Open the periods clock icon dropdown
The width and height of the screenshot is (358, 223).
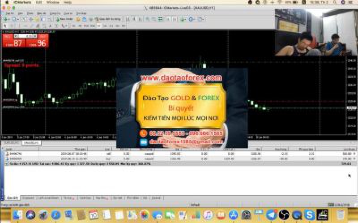point(192,19)
